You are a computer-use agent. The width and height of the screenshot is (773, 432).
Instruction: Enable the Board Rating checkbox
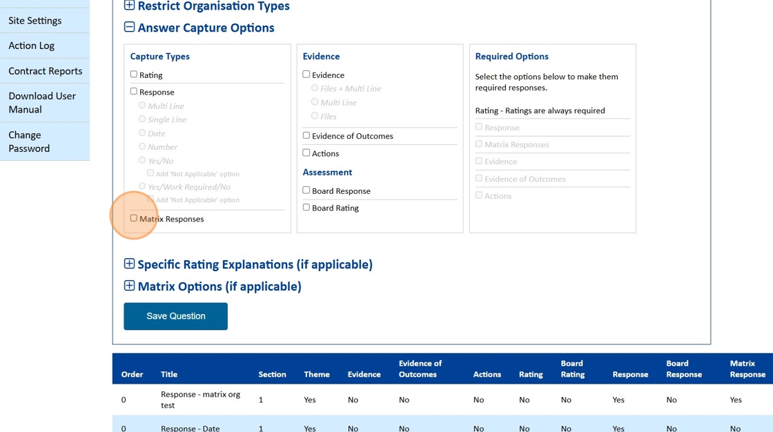(306, 207)
